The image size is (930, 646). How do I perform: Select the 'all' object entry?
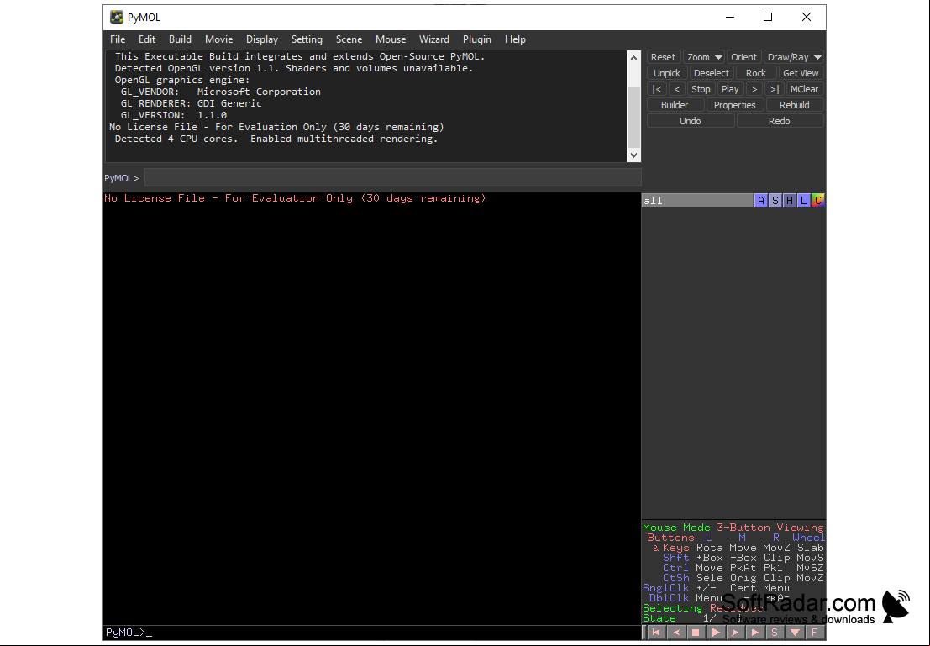pos(697,201)
